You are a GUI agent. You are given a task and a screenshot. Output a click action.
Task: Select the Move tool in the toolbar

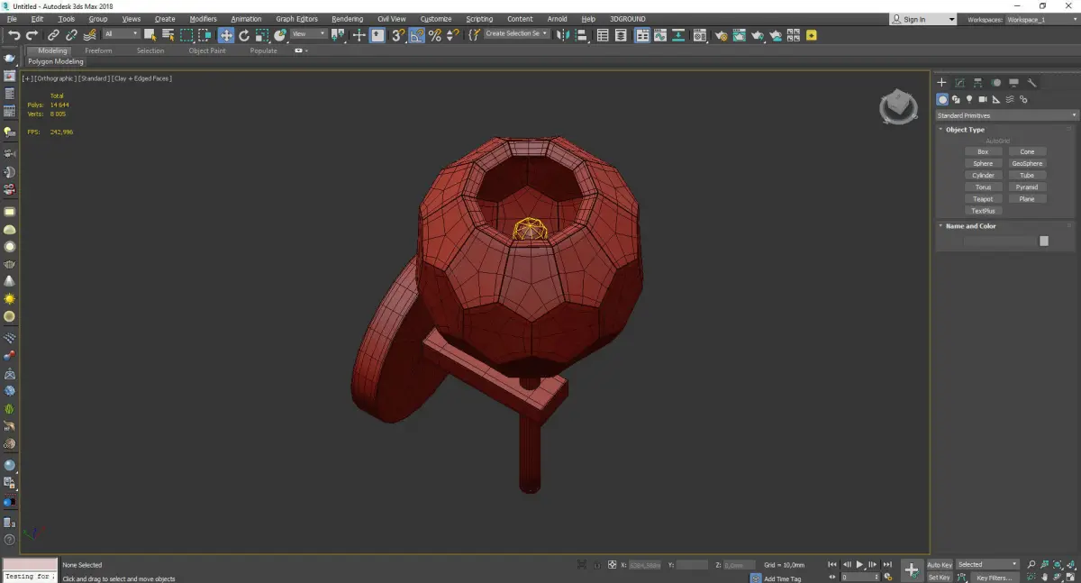225,35
